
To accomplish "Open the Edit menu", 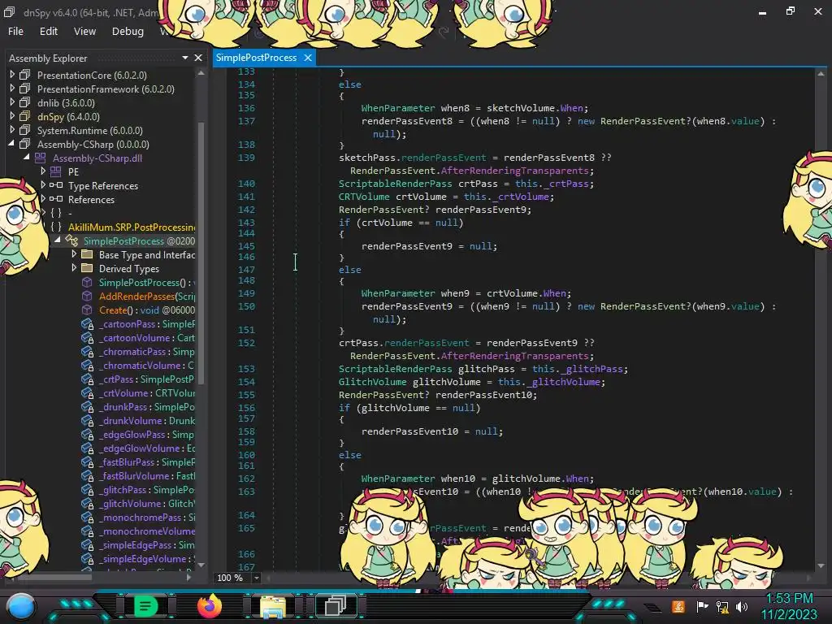I will (48, 32).
